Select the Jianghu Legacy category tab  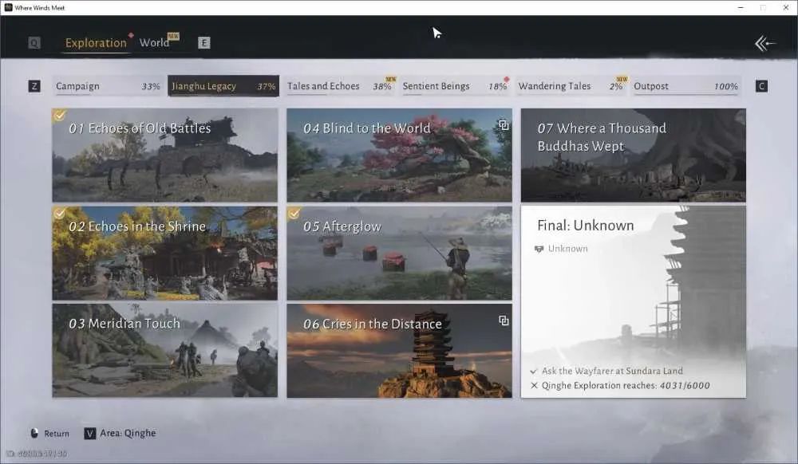click(x=223, y=86)
